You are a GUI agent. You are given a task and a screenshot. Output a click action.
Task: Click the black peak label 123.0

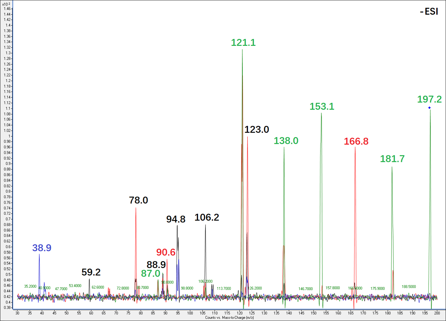257,129
